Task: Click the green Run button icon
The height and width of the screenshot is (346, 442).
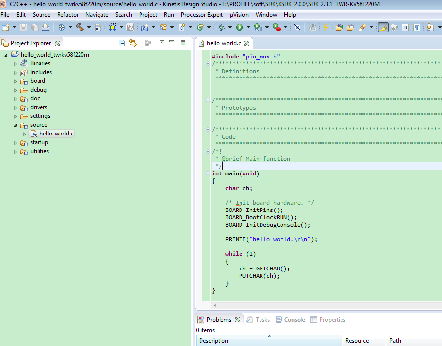Action: coord(240,27)
